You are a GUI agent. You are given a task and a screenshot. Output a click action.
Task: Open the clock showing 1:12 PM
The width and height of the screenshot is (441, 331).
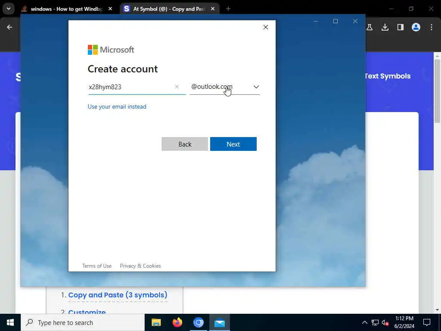pos(404,322)
